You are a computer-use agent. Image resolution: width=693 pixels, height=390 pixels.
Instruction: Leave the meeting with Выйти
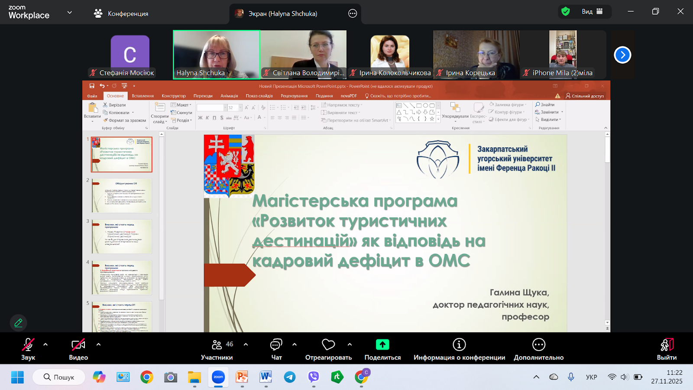pos(667,349)
